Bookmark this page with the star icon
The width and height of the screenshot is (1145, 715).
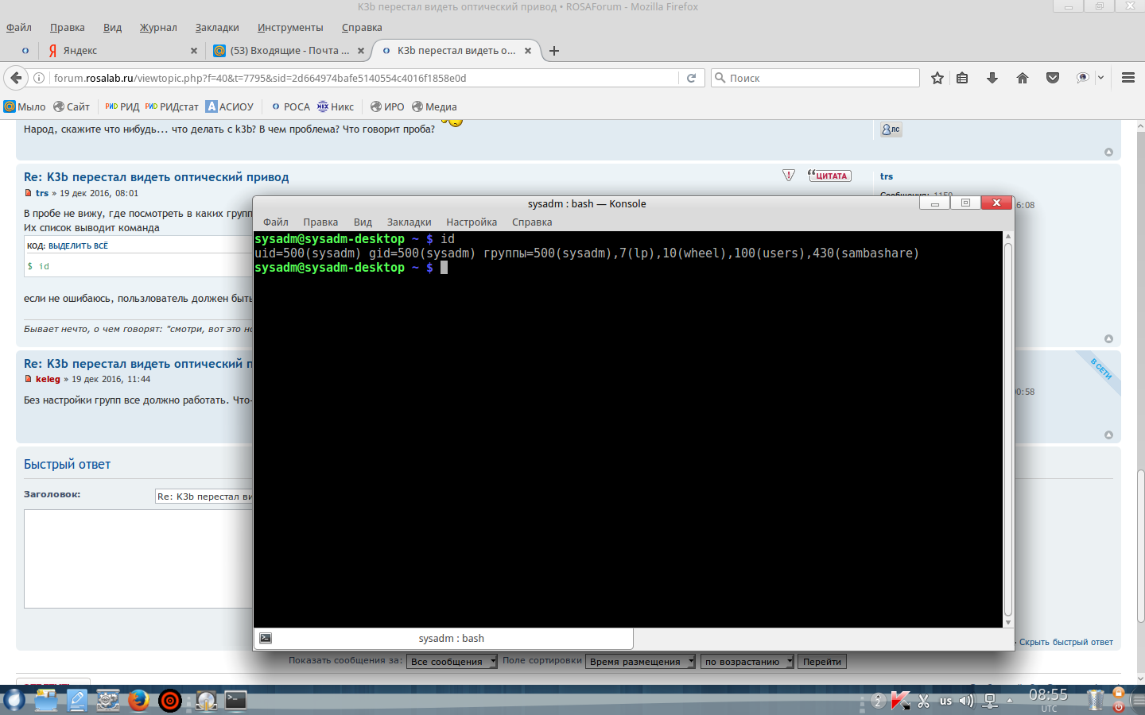(x=937, y=78)
